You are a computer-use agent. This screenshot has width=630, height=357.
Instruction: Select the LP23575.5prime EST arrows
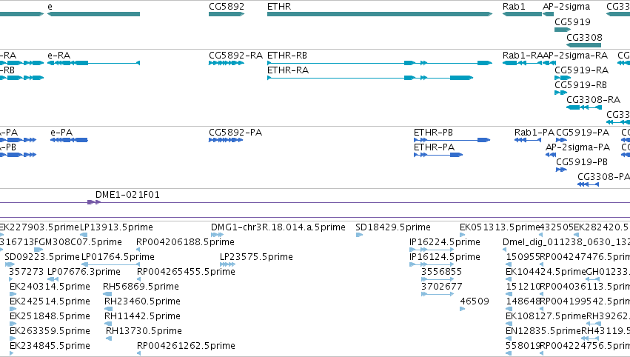[228, 264]
